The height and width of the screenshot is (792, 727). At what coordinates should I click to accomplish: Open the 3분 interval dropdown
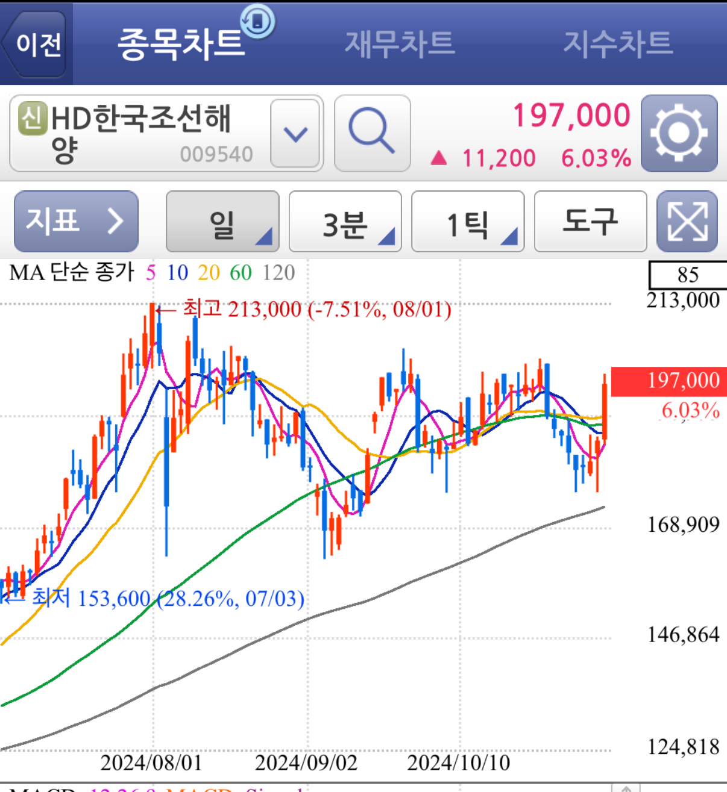pyautogui.click(x=345, y=222)
